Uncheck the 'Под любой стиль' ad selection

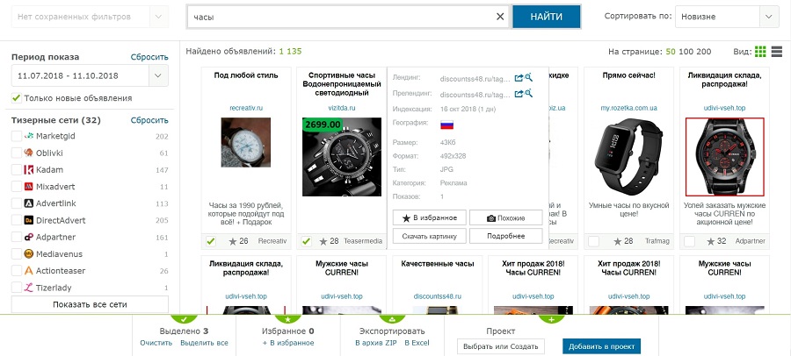pos(211,242)
